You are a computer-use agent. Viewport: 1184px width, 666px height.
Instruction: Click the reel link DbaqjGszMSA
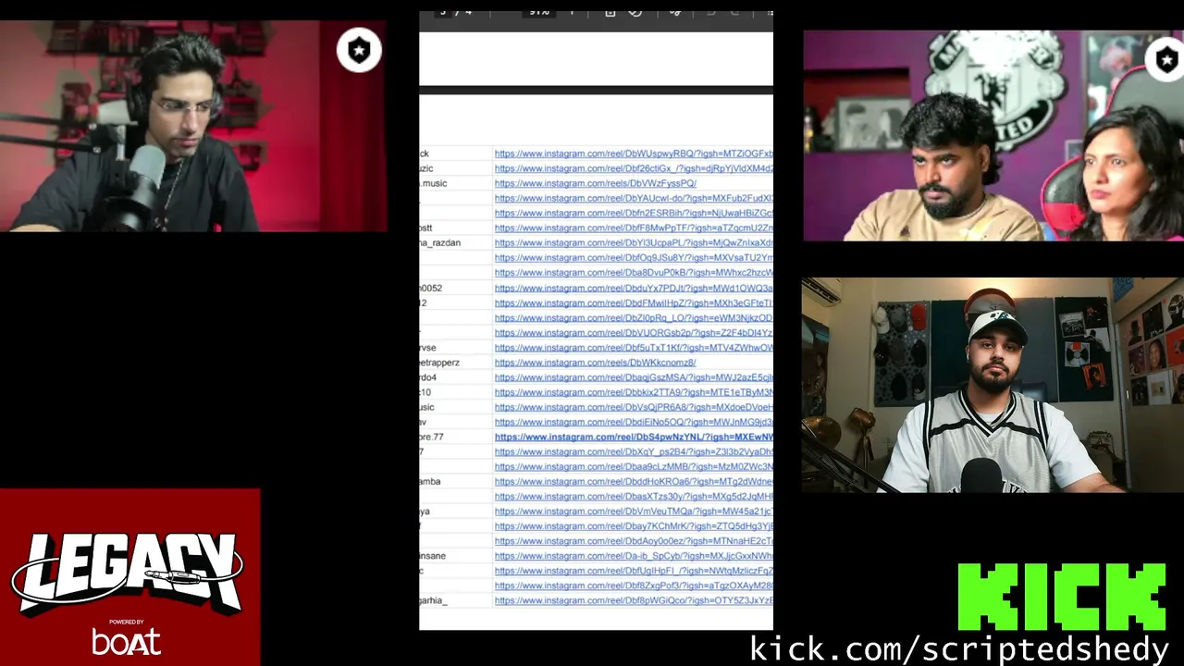[634, 377]
